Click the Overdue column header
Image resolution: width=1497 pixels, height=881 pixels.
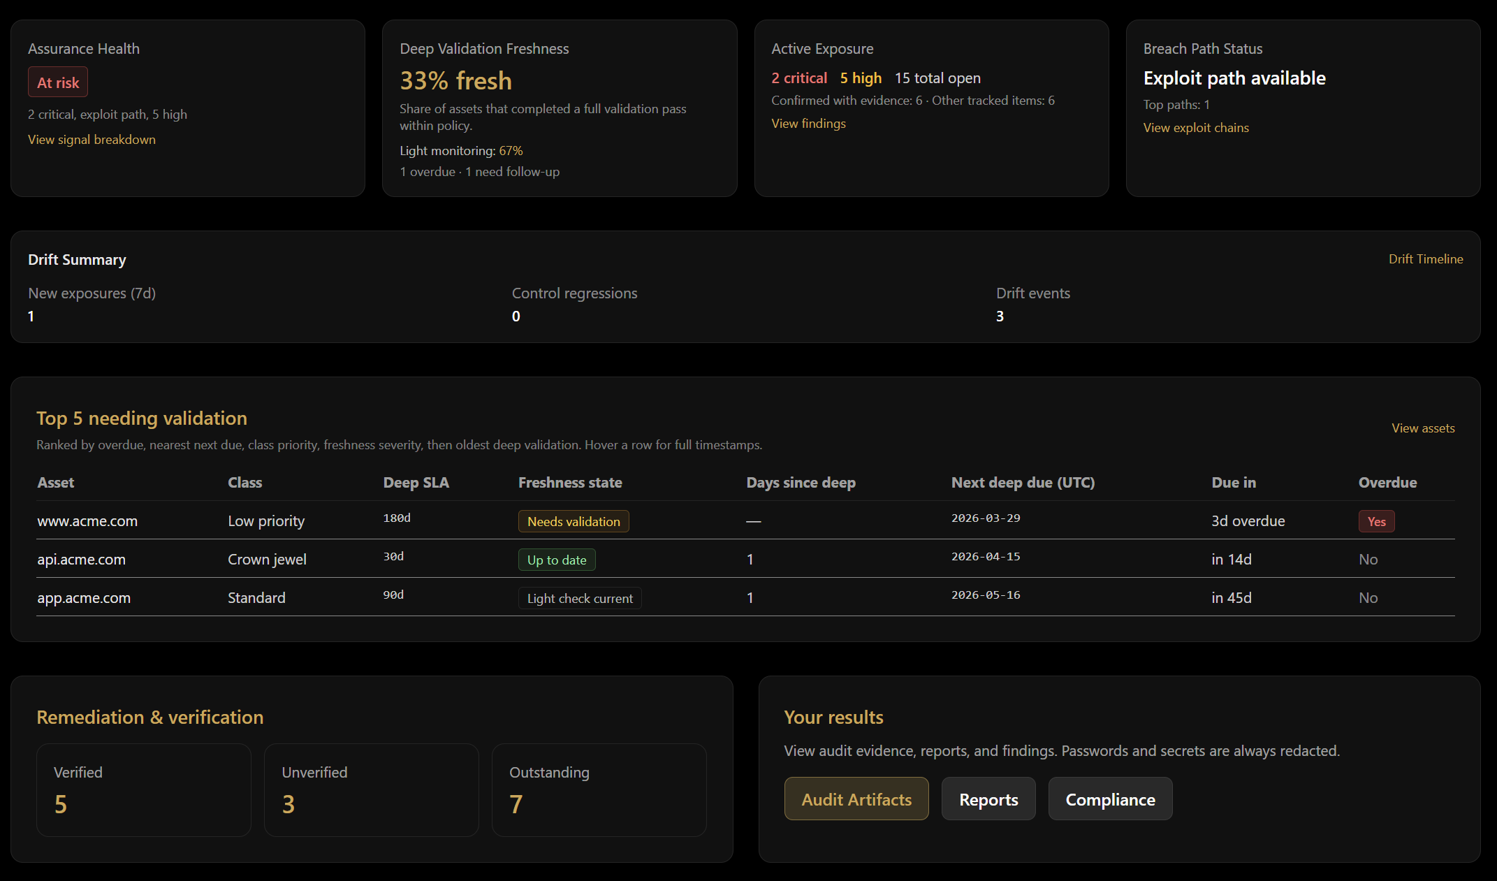point(1387,483)
